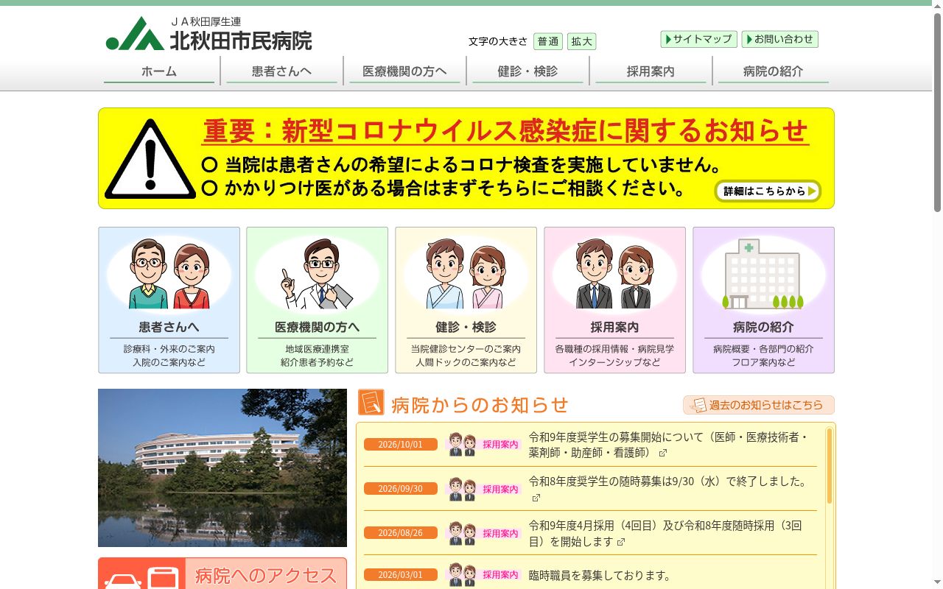Click 診療科・外来のご案内 description text
This screenshot has height=589, width=943.
tap(169, 349)
